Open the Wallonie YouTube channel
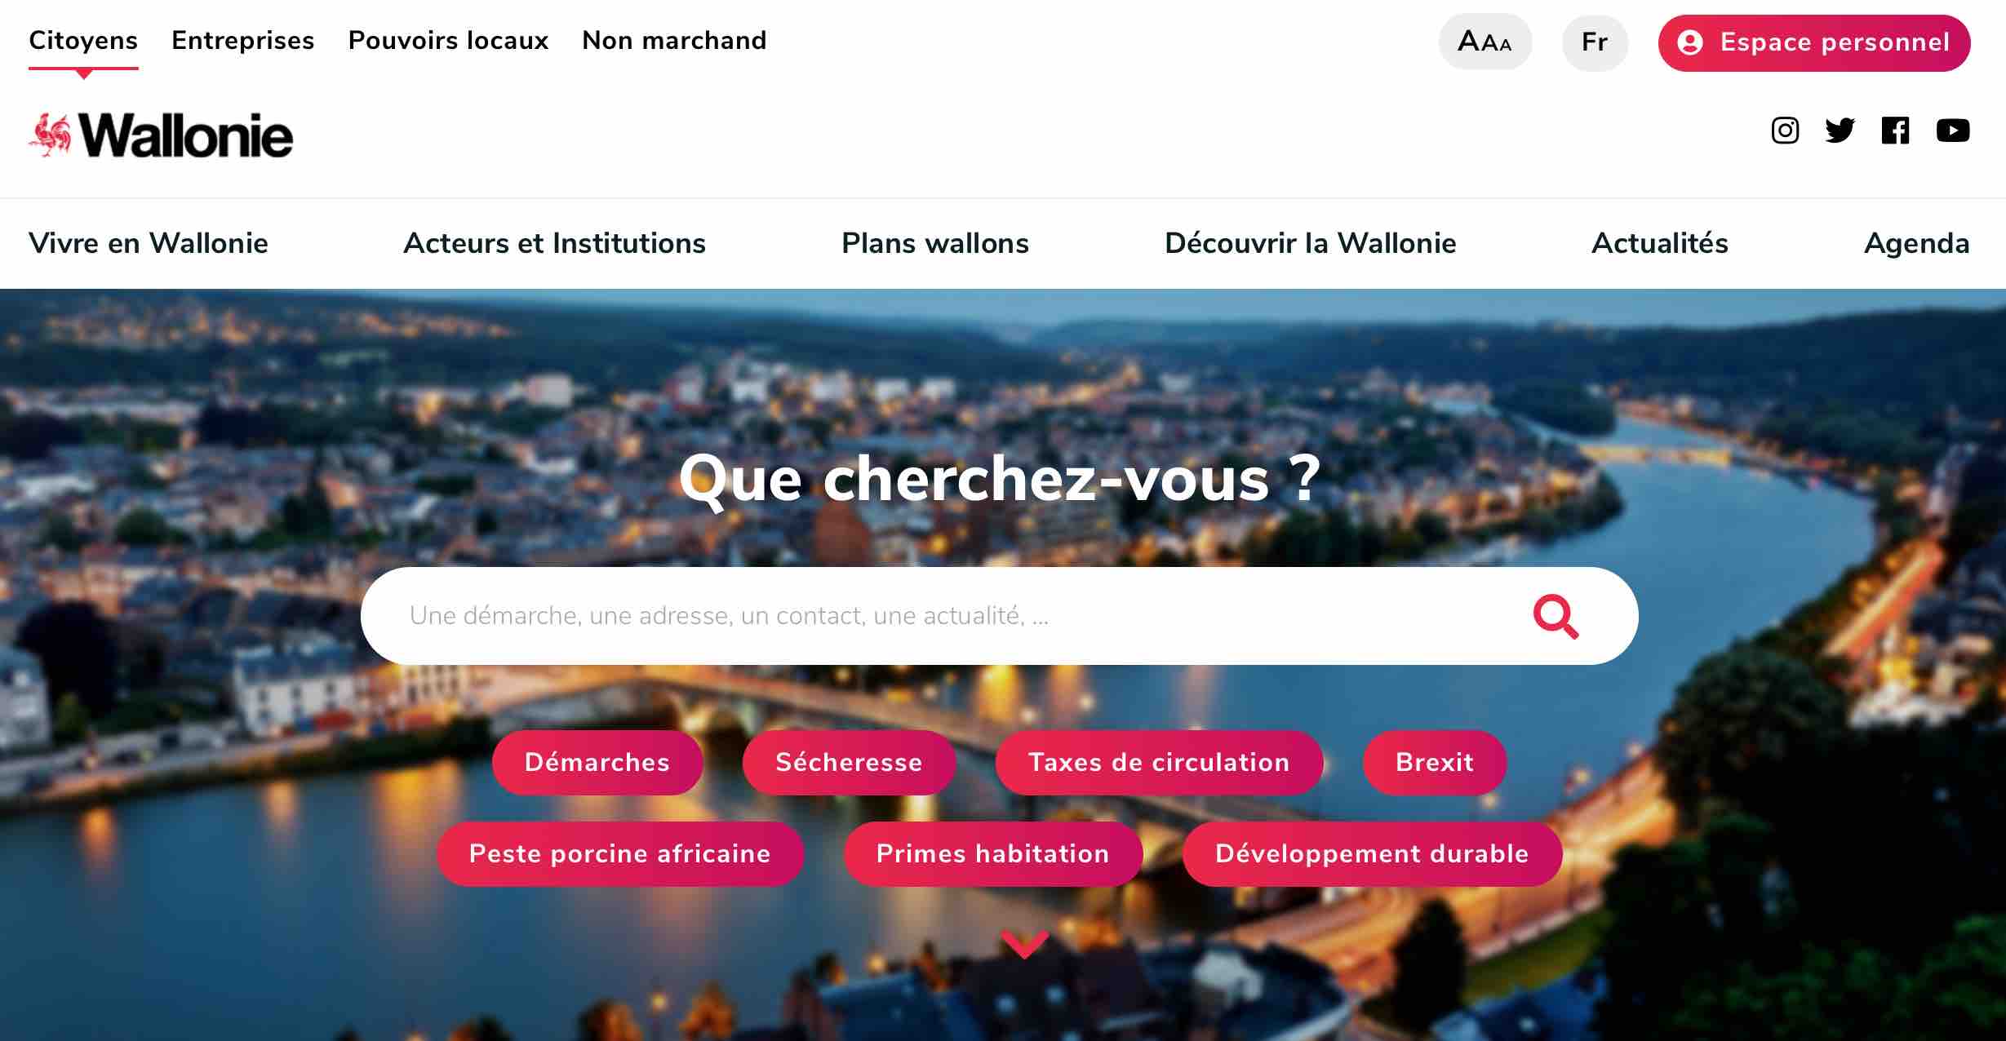2006x1041 pixels. tap(1953, 131)
